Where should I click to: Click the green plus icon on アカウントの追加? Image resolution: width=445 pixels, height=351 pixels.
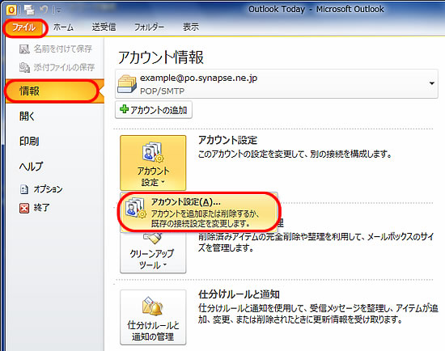point(124,109)
